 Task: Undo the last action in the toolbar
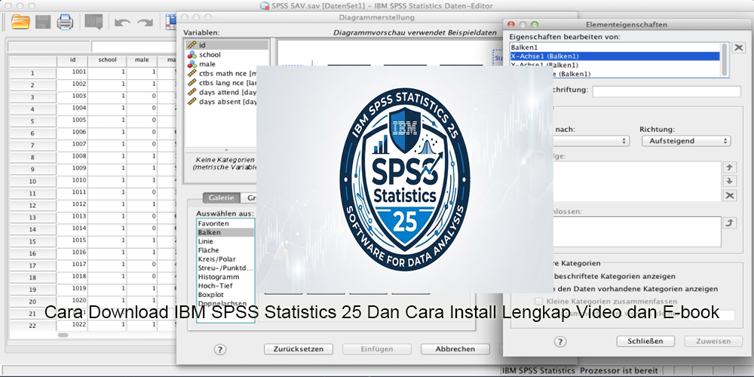pos(122,23)
